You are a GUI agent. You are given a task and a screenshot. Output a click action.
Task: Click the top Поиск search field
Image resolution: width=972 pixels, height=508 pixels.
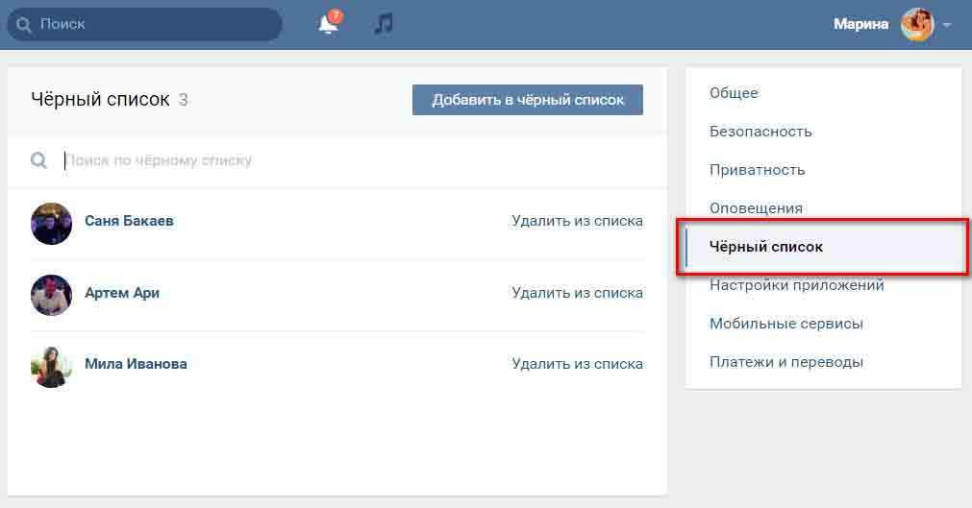point(144,24)
